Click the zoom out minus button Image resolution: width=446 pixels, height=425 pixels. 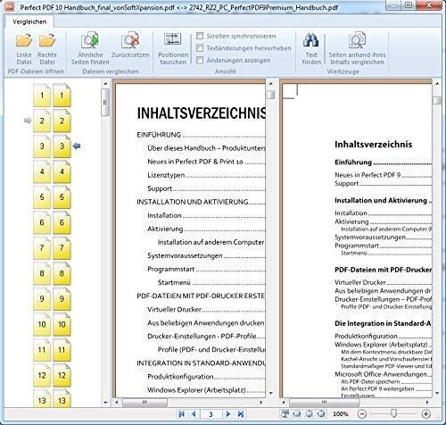(x=362, y=413)
